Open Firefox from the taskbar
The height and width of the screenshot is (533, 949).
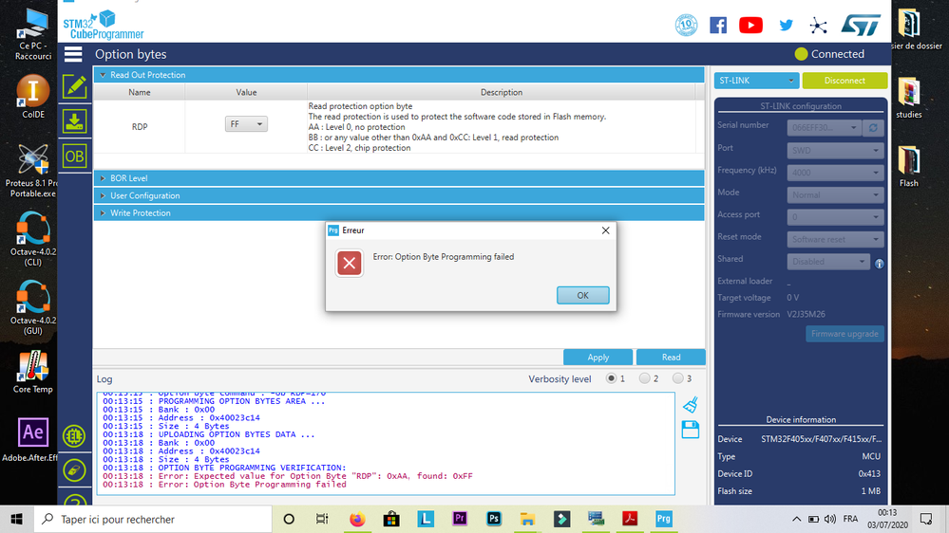coord(357,519)
